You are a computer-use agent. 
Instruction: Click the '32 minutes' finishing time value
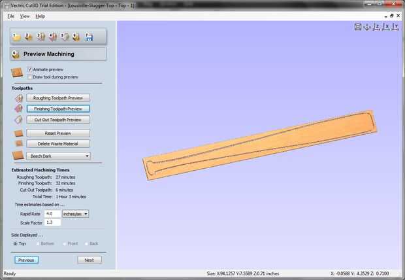tap(65, 183)
